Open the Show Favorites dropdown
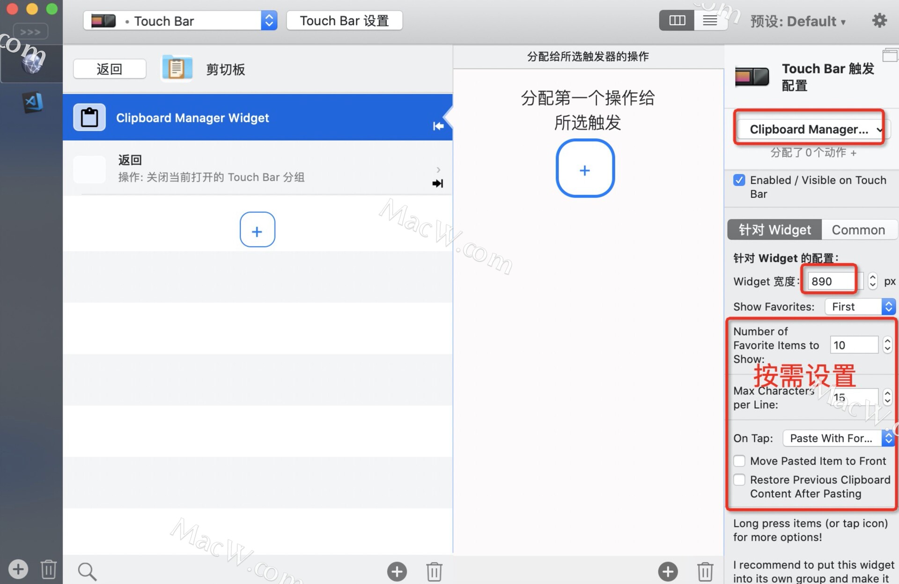The width and height of the screenshot is (899, 584). [x=860, y=307]
